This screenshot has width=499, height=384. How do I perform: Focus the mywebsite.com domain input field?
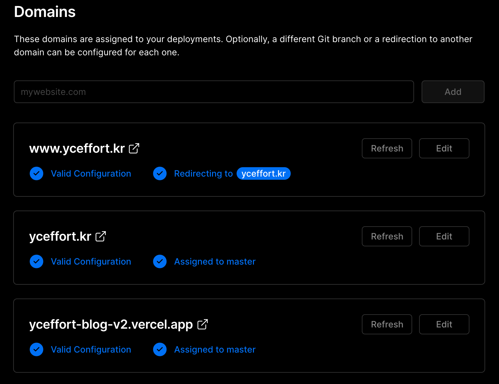pos(214,92)
